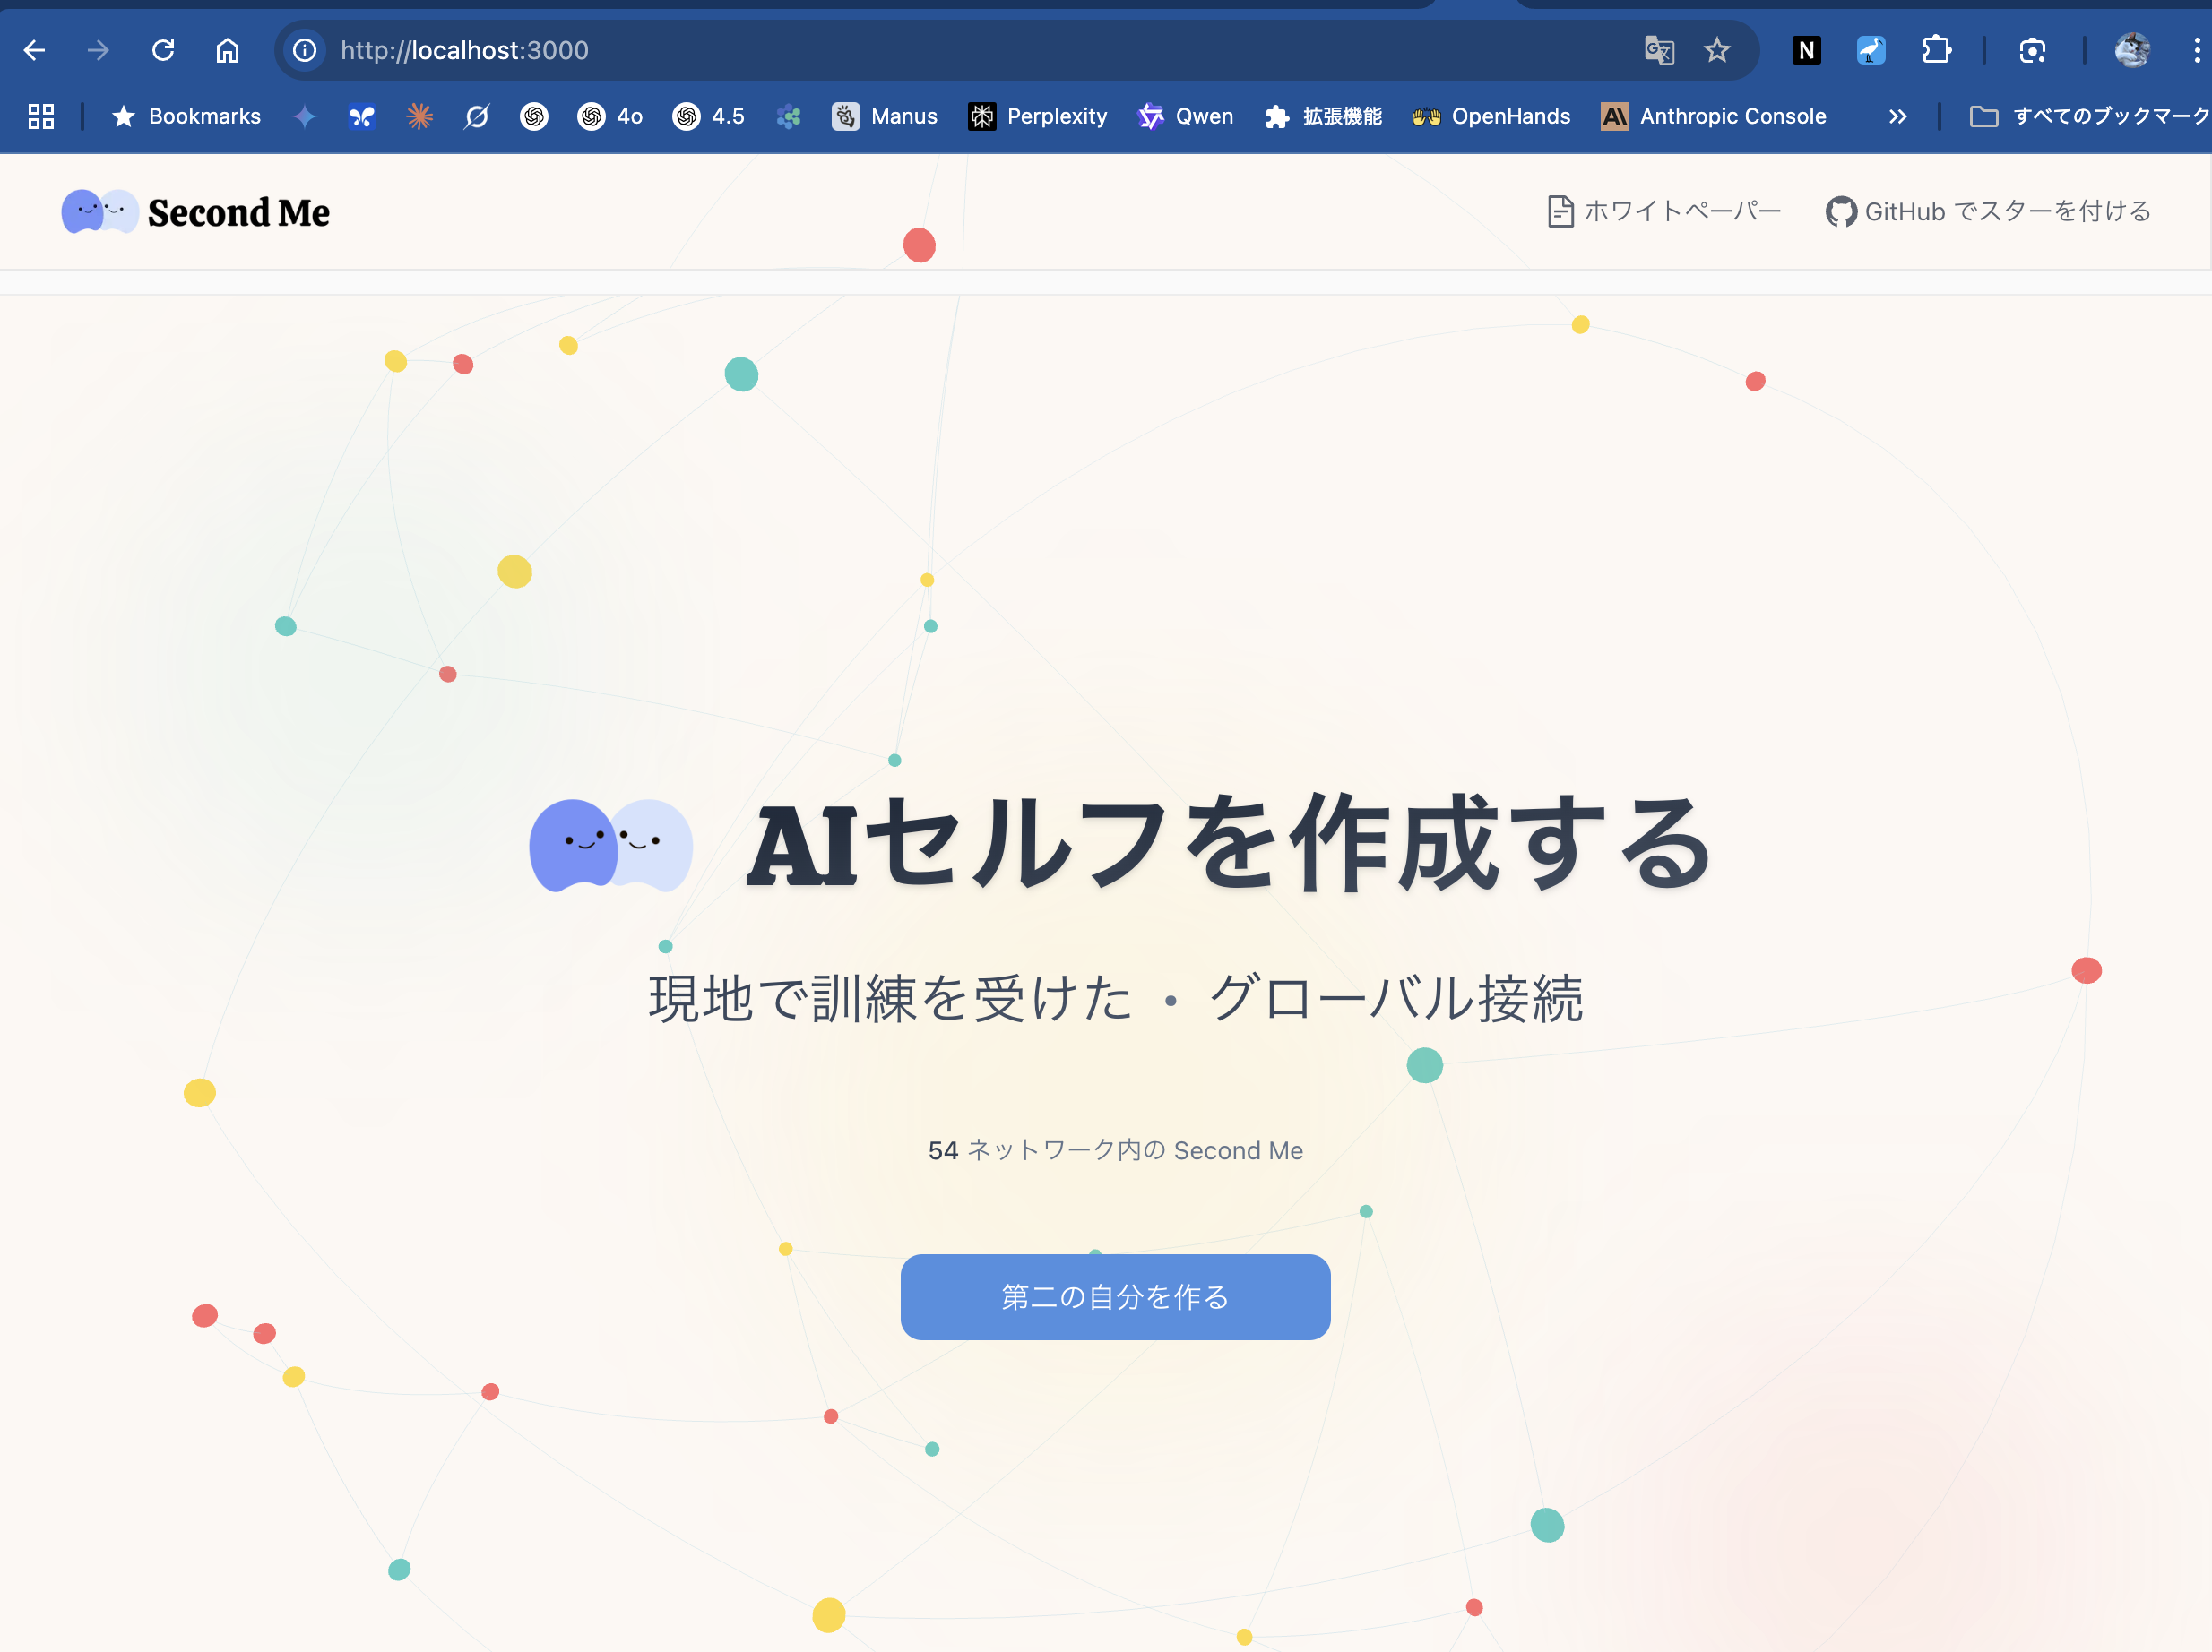The height and width of the screenshot is (1652, 2212).
Task: Open the apps grid in bookmarks bar
Action: click(x=41, y=116)
